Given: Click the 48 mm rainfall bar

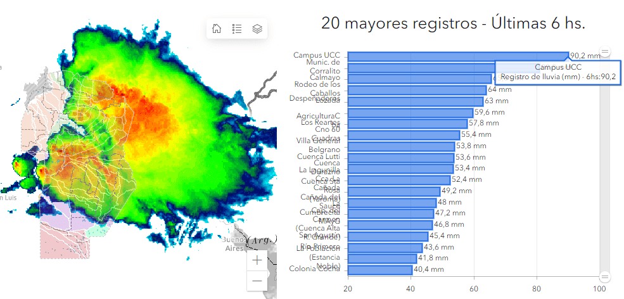Looking at the screenshot, I should [x=392, y=202].
